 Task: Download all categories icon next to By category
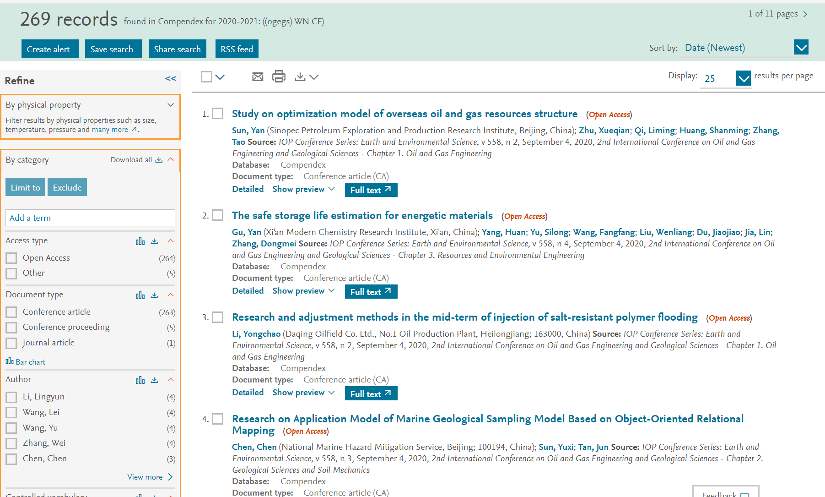(159, 160)
